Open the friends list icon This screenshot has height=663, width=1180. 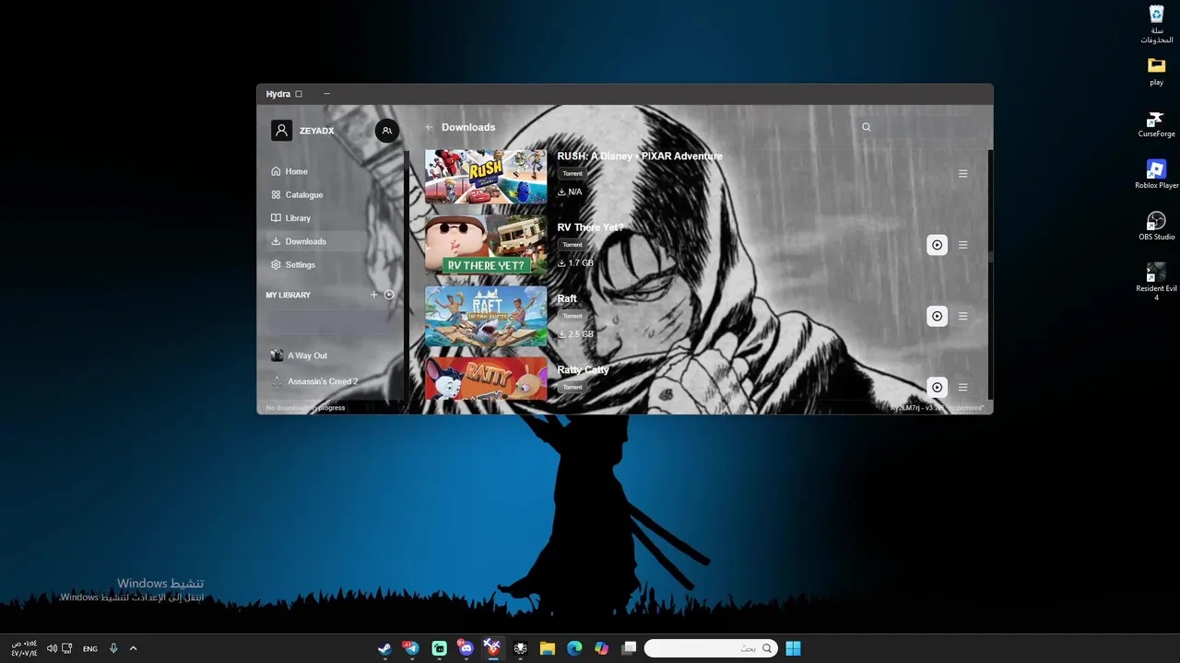click(387, 131)
